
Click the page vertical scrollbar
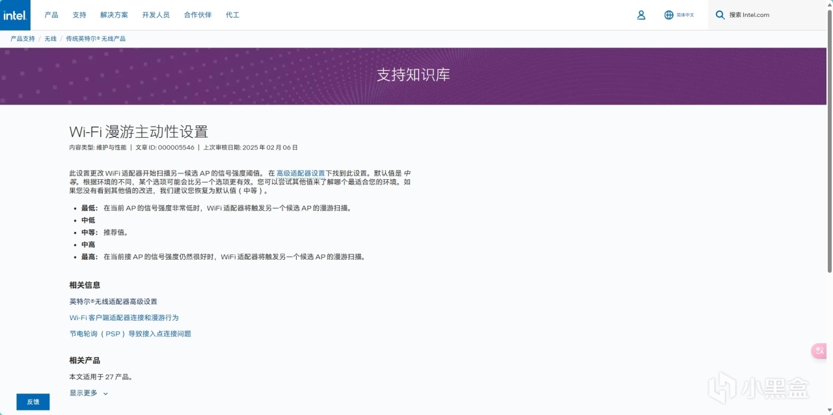point(830,140)
